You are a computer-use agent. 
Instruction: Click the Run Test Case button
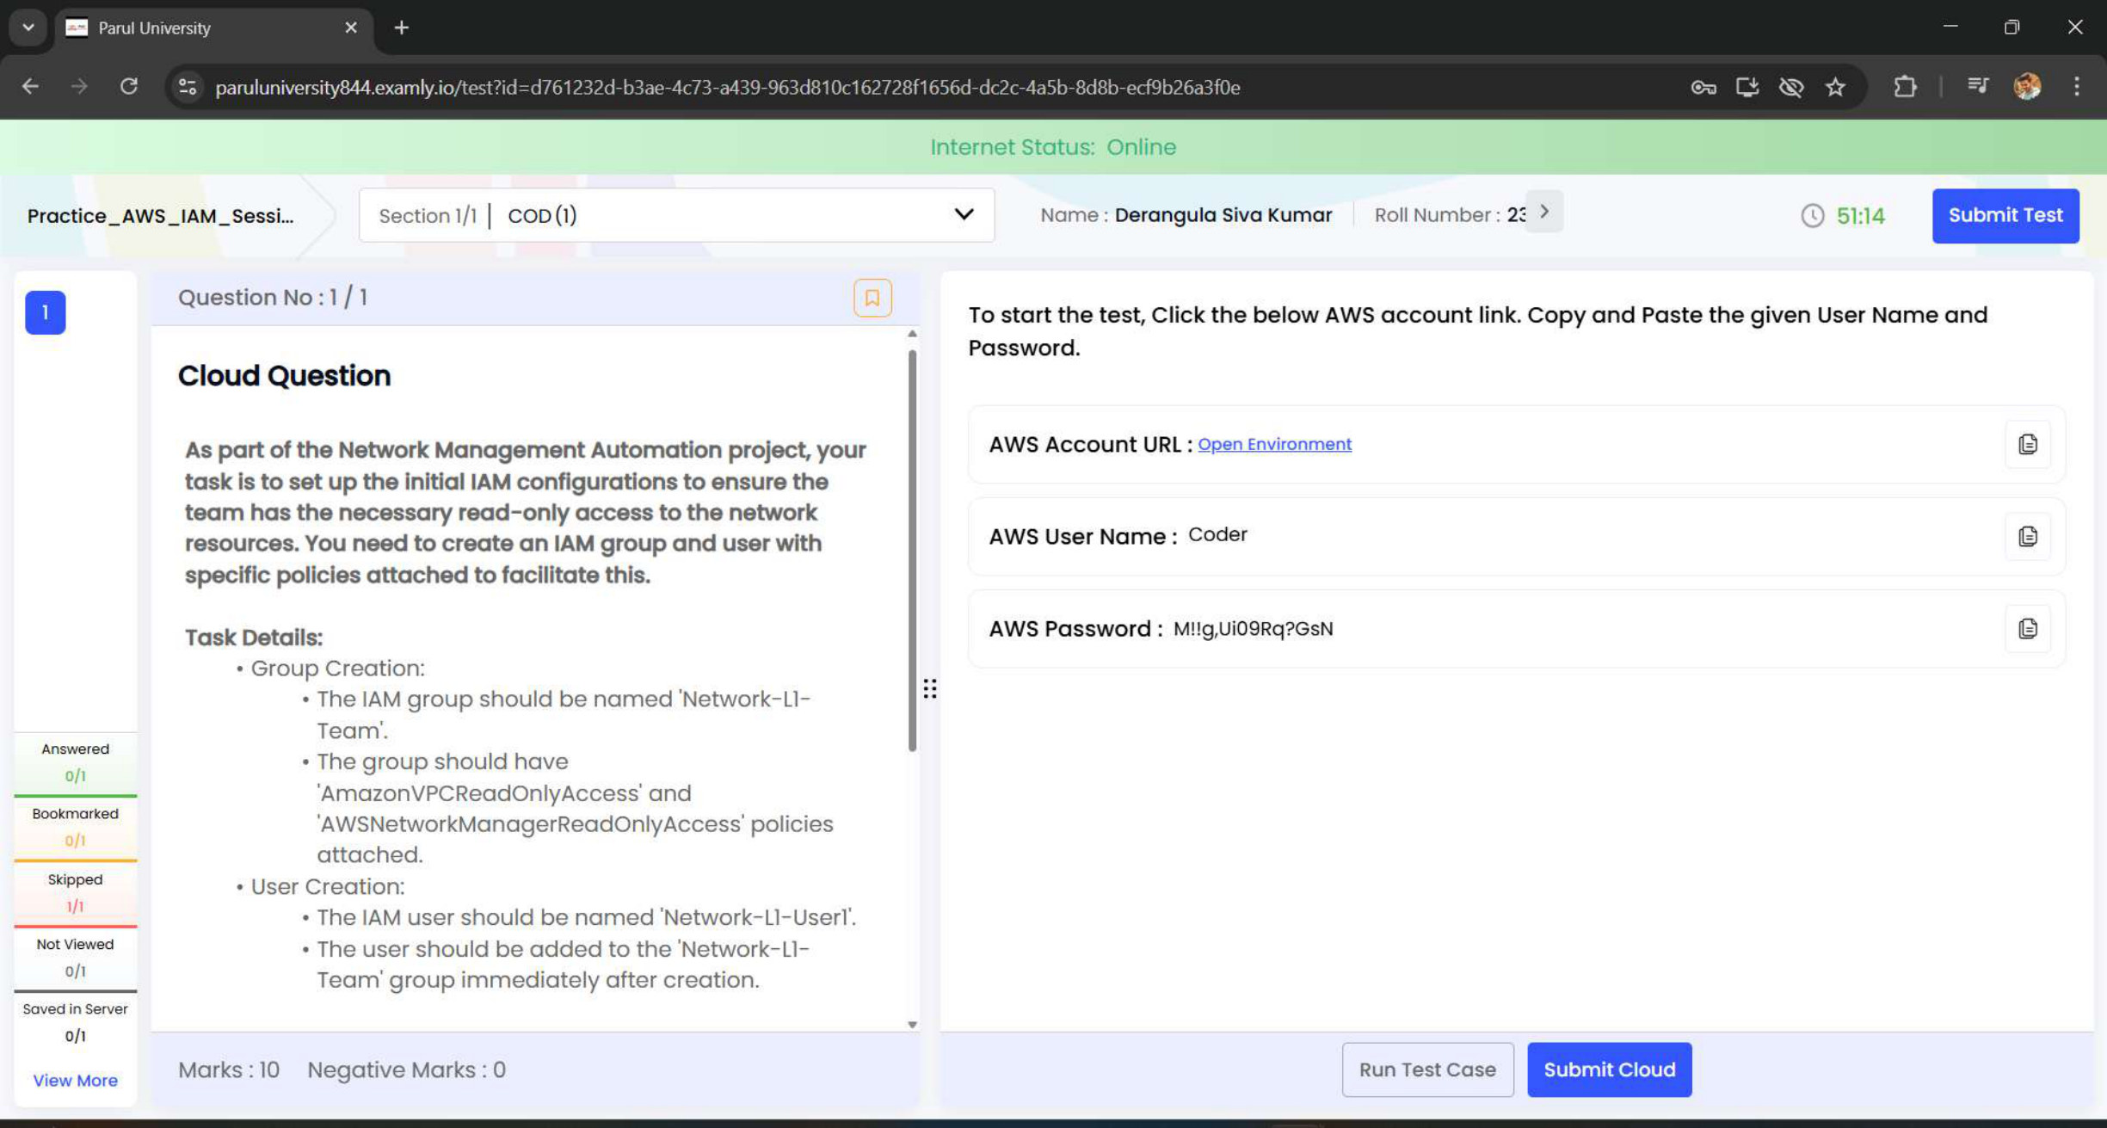tap(1427, 1069)
